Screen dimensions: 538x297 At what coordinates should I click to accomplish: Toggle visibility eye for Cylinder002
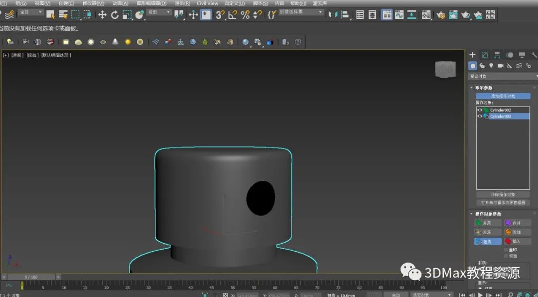[480, 110]
